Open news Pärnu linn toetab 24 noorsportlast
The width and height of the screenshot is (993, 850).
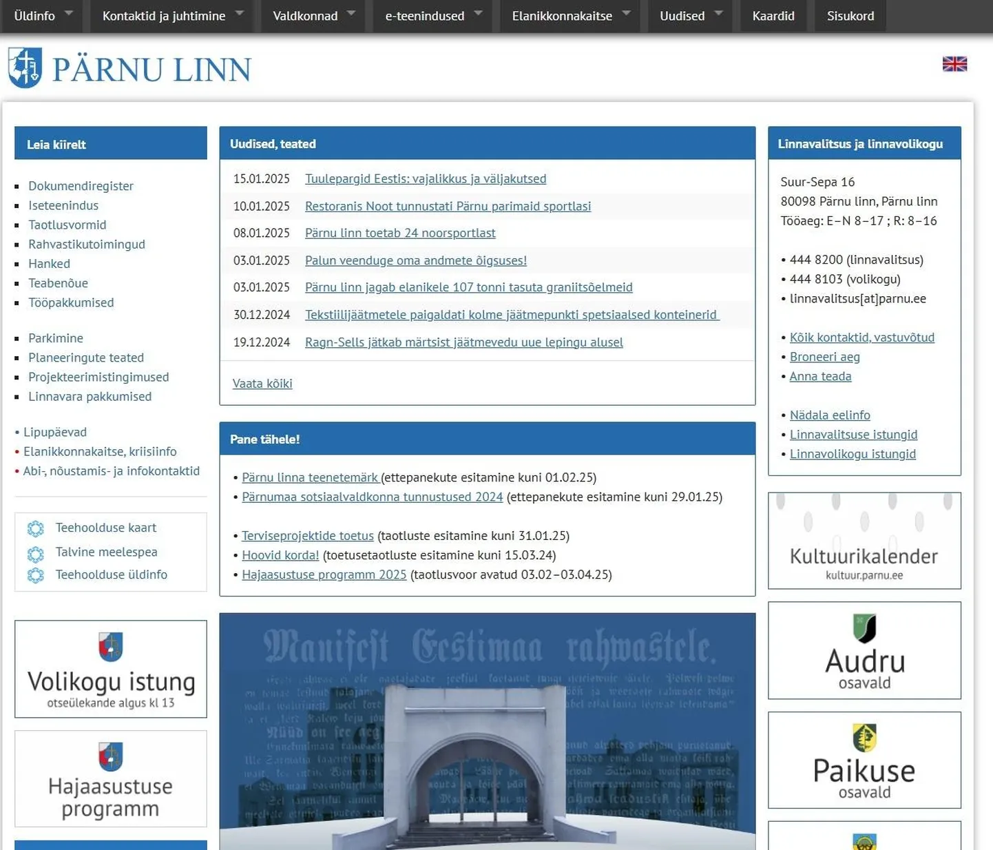pos(400,233)
